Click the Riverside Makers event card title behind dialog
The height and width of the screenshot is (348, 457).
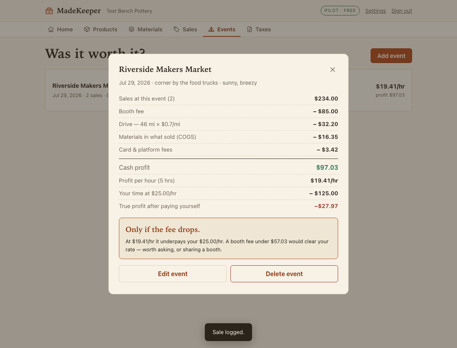tap(81, 86)
